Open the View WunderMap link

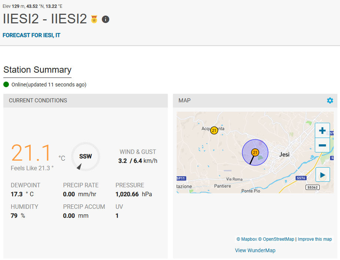[x=255, y=250]
